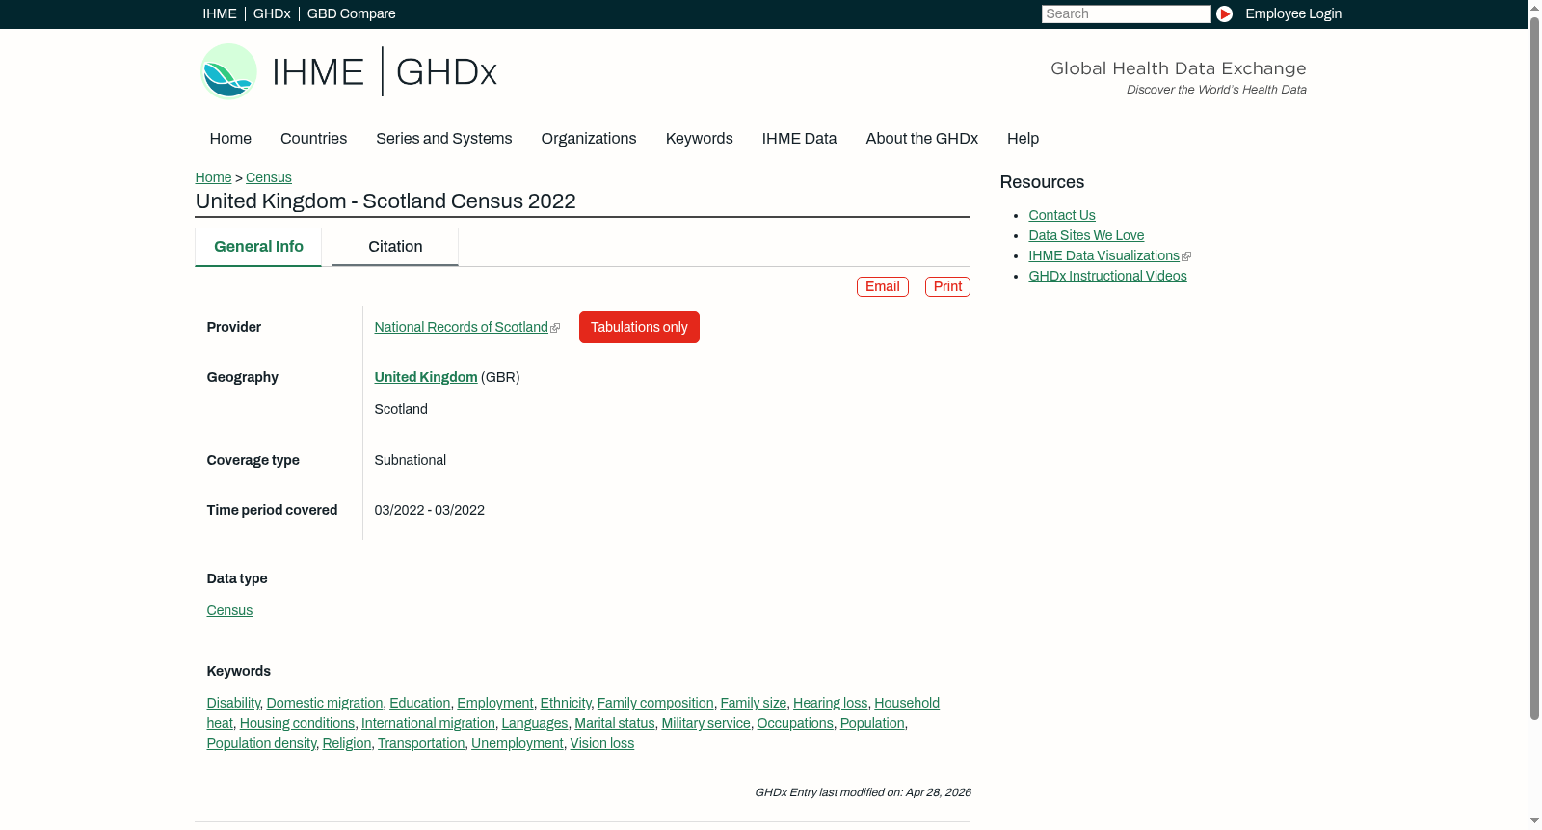Open the Family size keyword
Image resolution: width=1542 pixels, height=830 pixels.
click(753, 703)
